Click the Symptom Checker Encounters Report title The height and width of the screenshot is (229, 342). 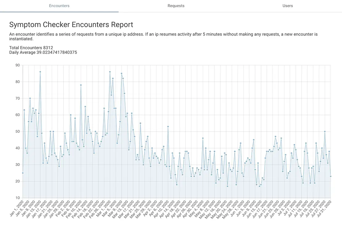[71, 25]
